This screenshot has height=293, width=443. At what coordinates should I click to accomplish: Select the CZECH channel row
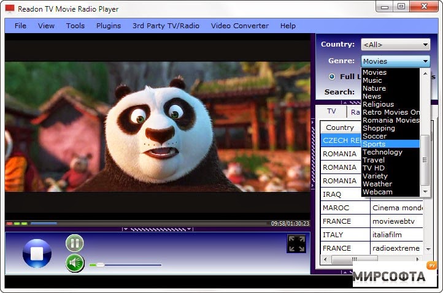pyautogui.click(x=341, y=140)
